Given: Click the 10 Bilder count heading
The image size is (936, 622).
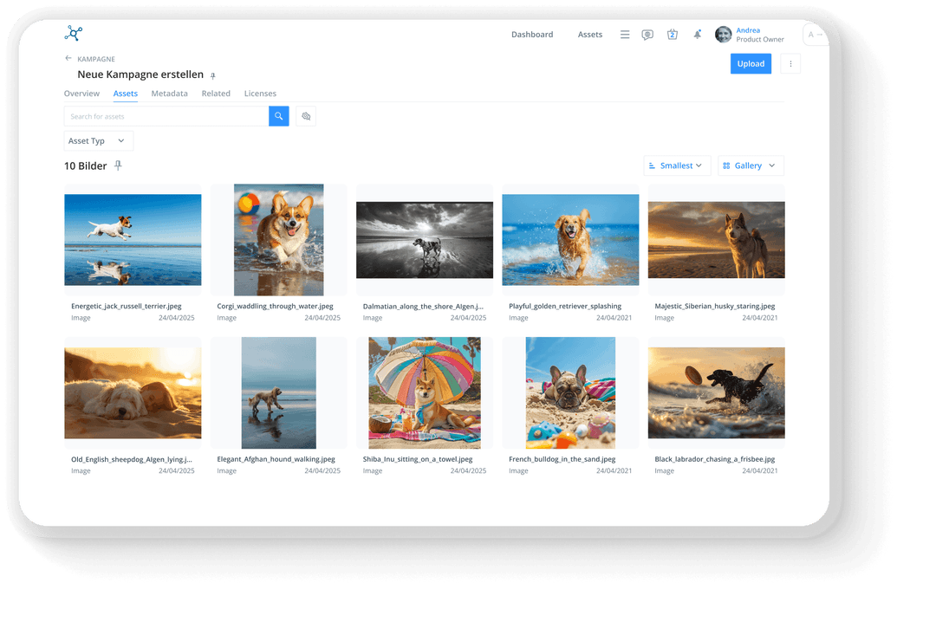Looking at the screenshot, I should point(85,166).
